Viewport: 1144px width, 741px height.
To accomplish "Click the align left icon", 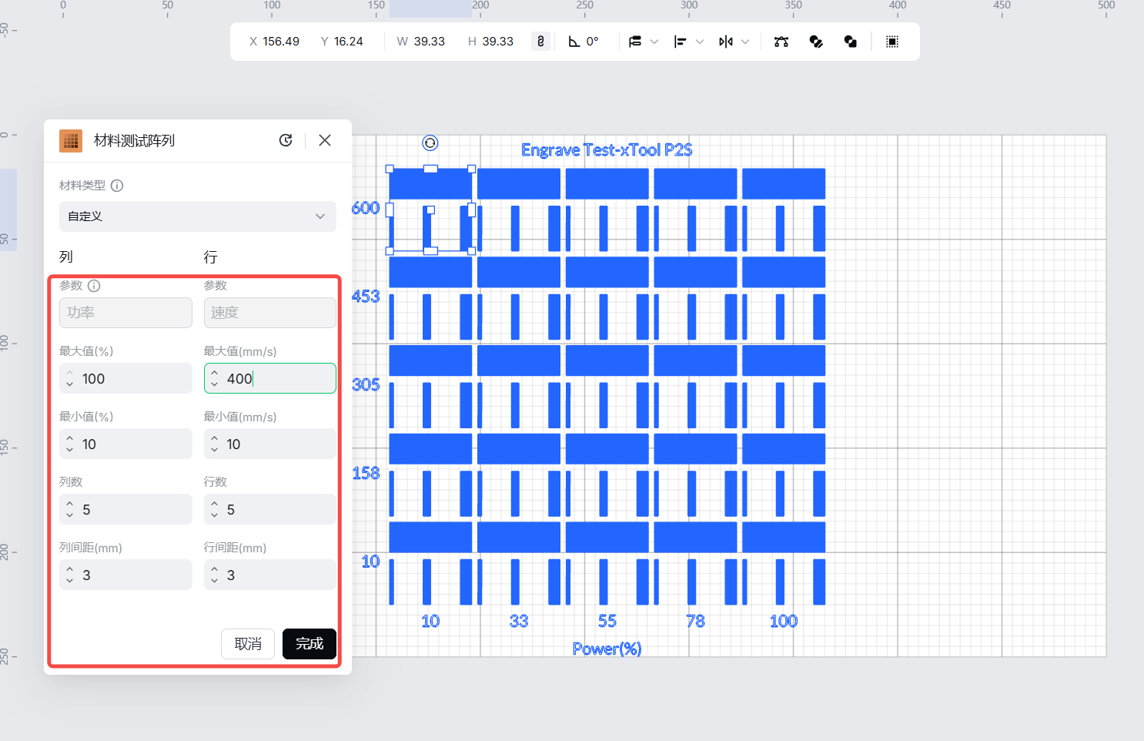I will pyautogui.click(x=680, y=42).
